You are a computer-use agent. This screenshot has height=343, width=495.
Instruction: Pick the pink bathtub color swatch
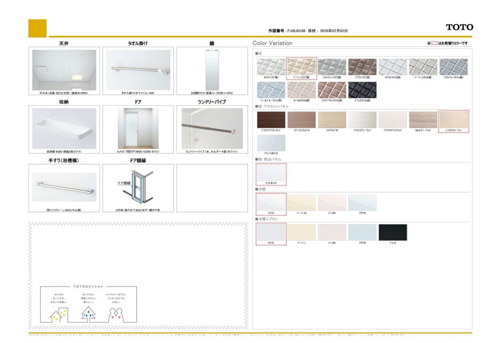[332, 202]
